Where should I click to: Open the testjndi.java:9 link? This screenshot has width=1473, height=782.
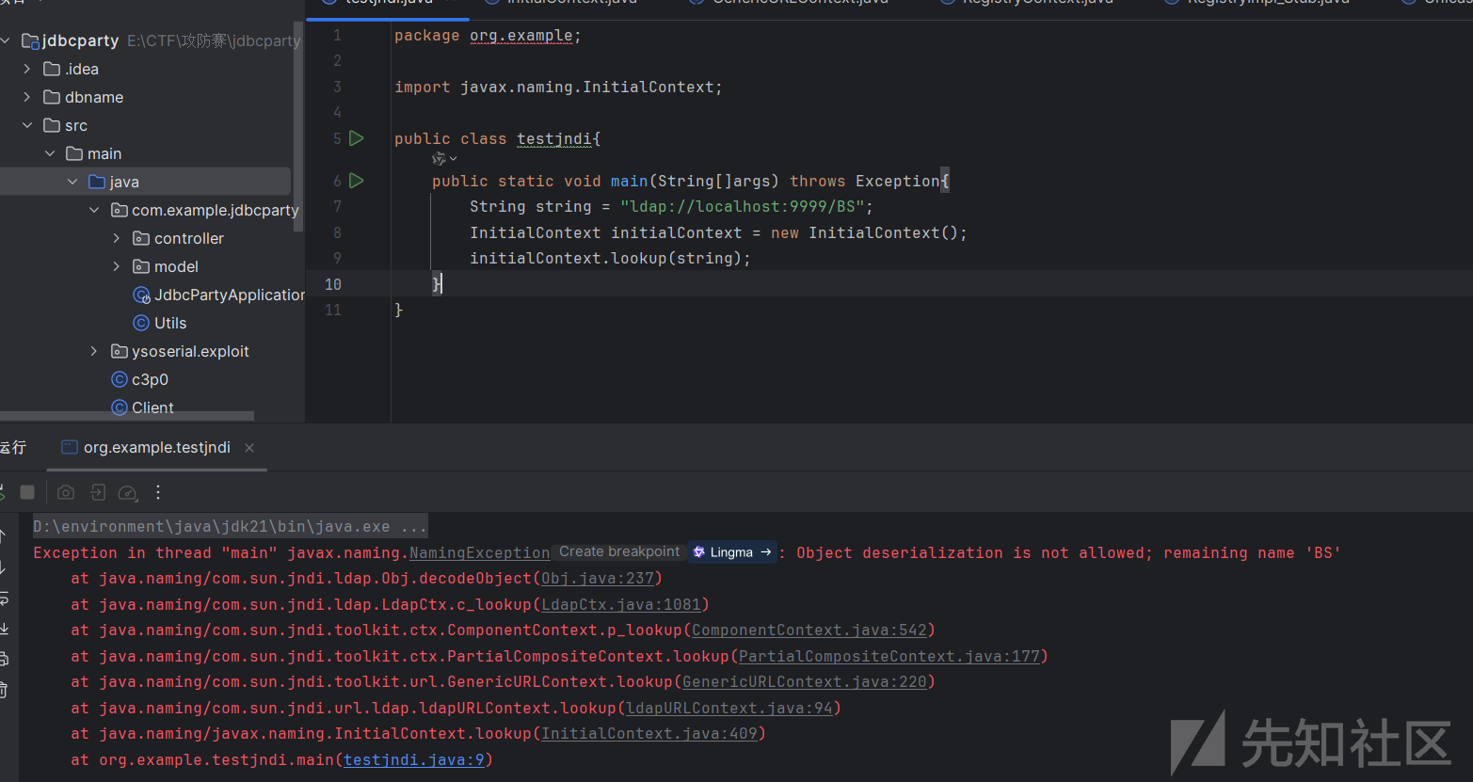pos(414,760)
